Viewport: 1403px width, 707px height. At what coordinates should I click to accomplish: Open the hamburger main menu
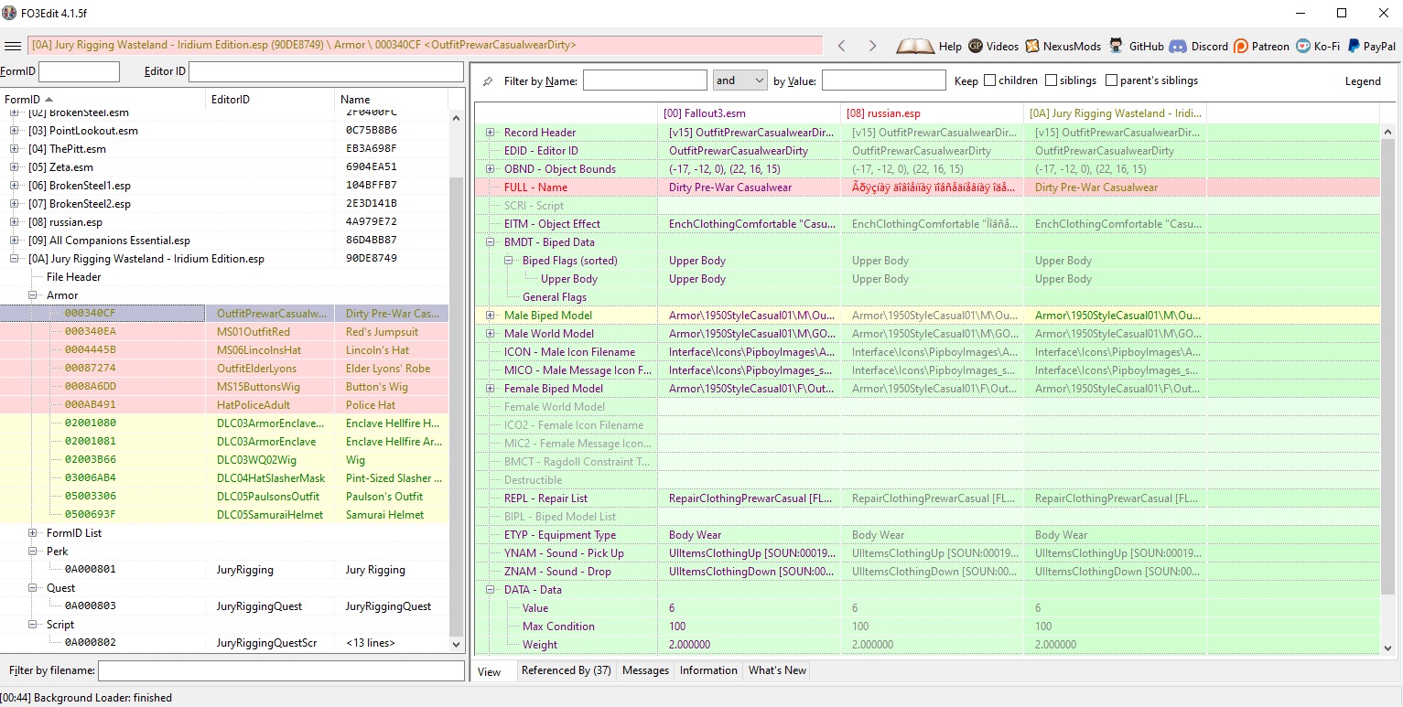pyautogui.click(x=13, y=46)
